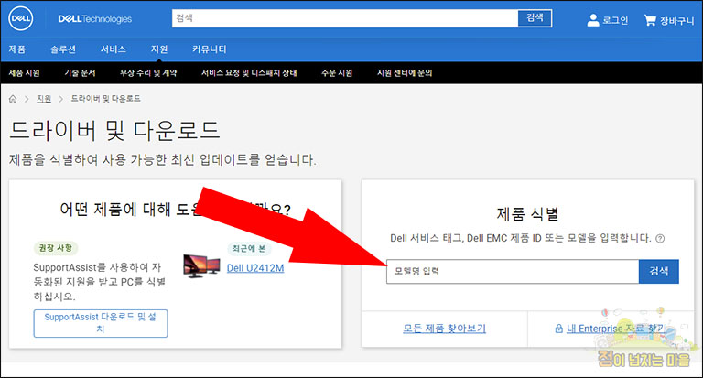
Task: Click the login user icon
Action: click(593, 20)
